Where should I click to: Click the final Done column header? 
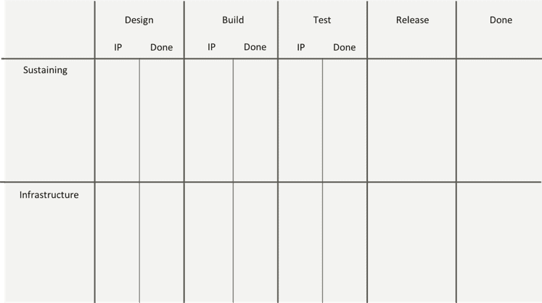click(x=501, y=20)
